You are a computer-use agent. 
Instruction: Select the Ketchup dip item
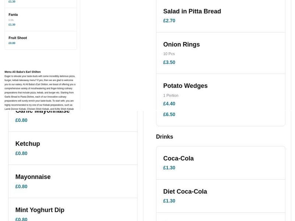[x=28, y=144]
